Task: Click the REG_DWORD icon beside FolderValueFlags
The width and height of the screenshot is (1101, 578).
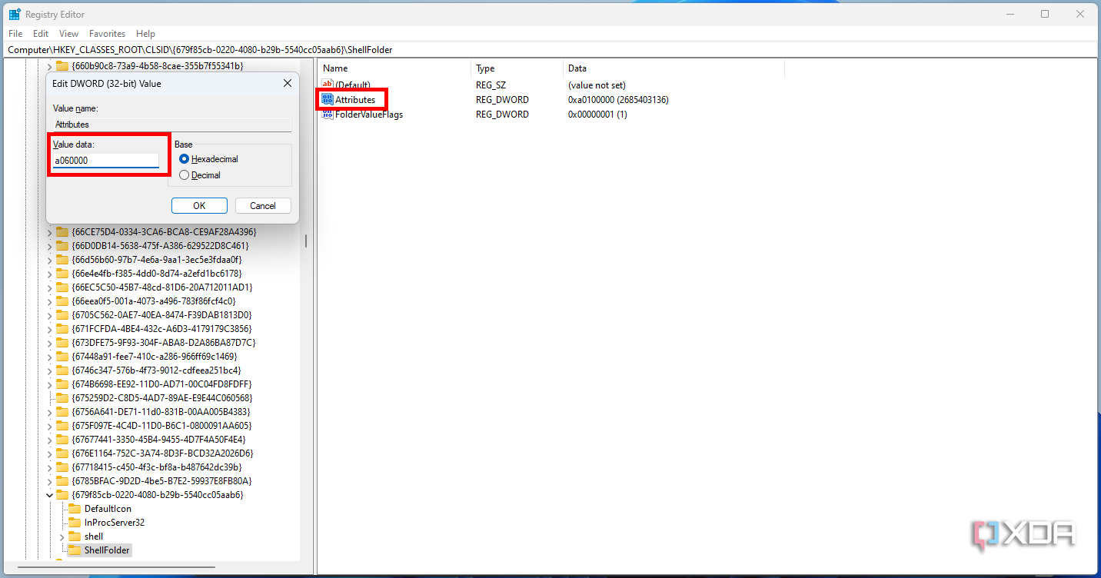Action: (x=327, y=114)
